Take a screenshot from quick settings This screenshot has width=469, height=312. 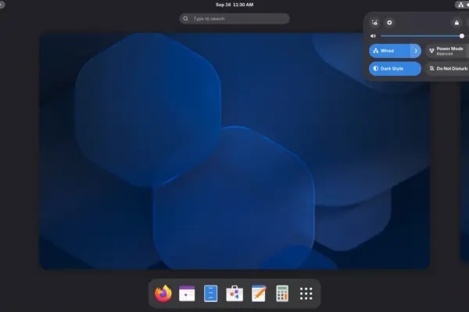click(374, 23)
